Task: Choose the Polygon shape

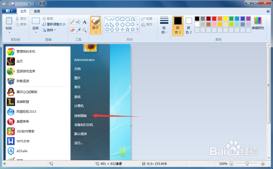Action: (x=133, y=19)
